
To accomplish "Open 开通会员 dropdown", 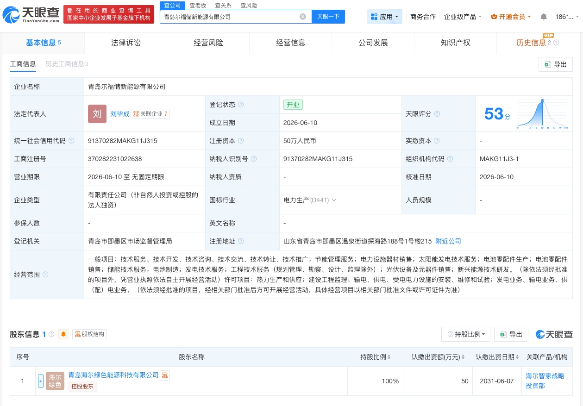I will [x=511, y=17].
